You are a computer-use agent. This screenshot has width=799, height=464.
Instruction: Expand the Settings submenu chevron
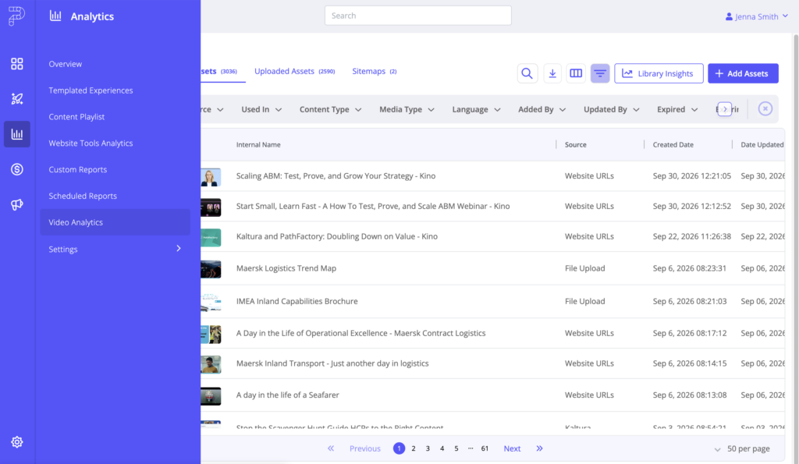[x=179, y=249]
